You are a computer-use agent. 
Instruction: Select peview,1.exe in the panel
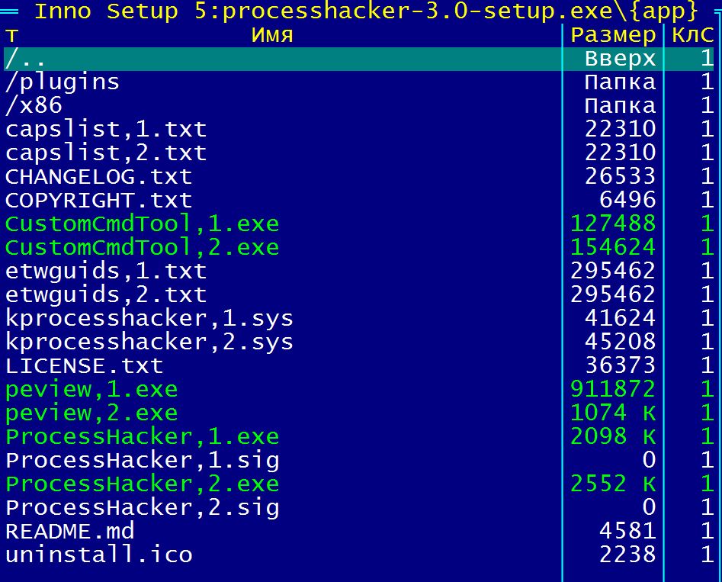[91, 390]
